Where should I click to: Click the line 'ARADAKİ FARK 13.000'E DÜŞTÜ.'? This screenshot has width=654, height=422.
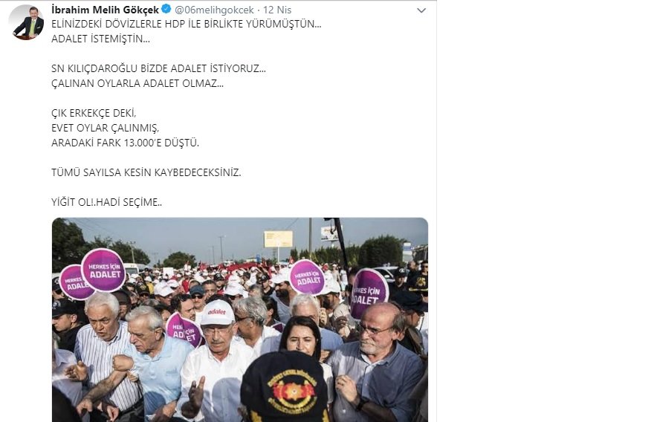125,143
